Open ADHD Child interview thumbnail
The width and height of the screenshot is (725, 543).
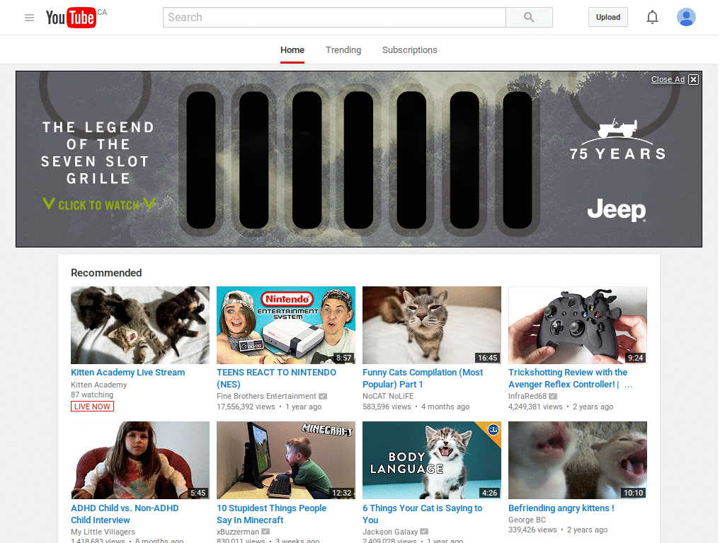tap(140, 460)
